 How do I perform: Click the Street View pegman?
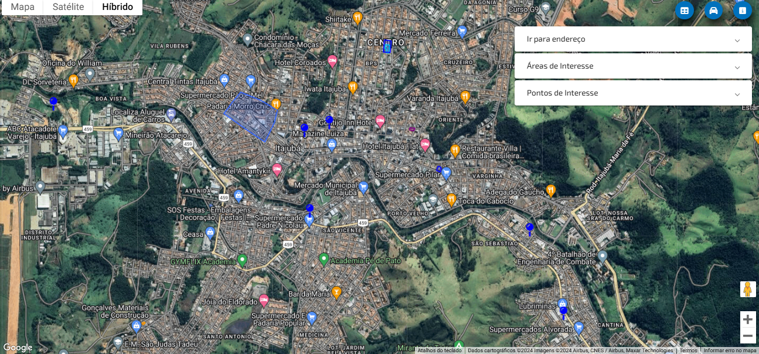[x=748, y=289]
